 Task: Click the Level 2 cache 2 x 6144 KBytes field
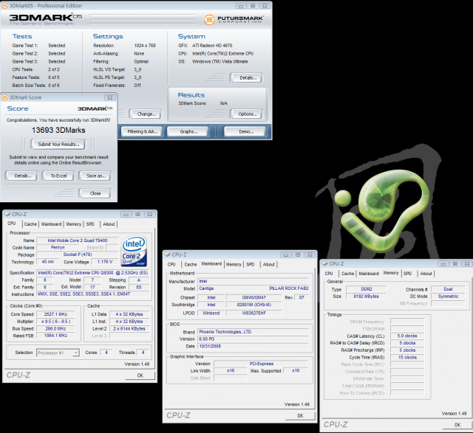click(x=129, y=328)
